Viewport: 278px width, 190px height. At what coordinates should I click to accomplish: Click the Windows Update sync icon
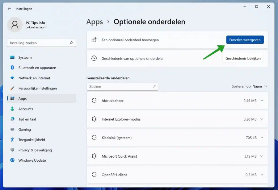click(x=12, y=160)
